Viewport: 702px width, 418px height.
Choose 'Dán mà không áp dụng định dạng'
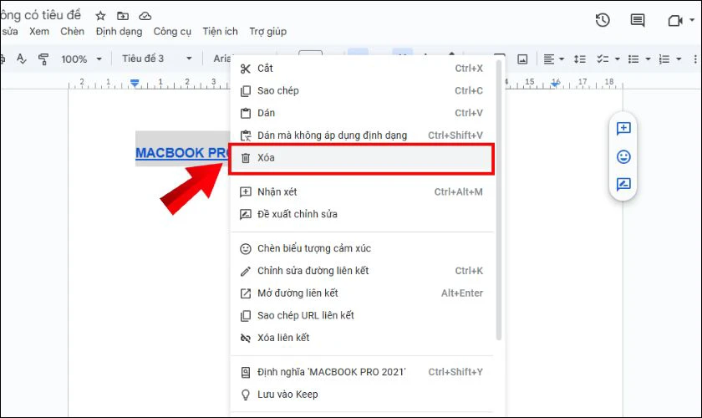pos(361,135)
